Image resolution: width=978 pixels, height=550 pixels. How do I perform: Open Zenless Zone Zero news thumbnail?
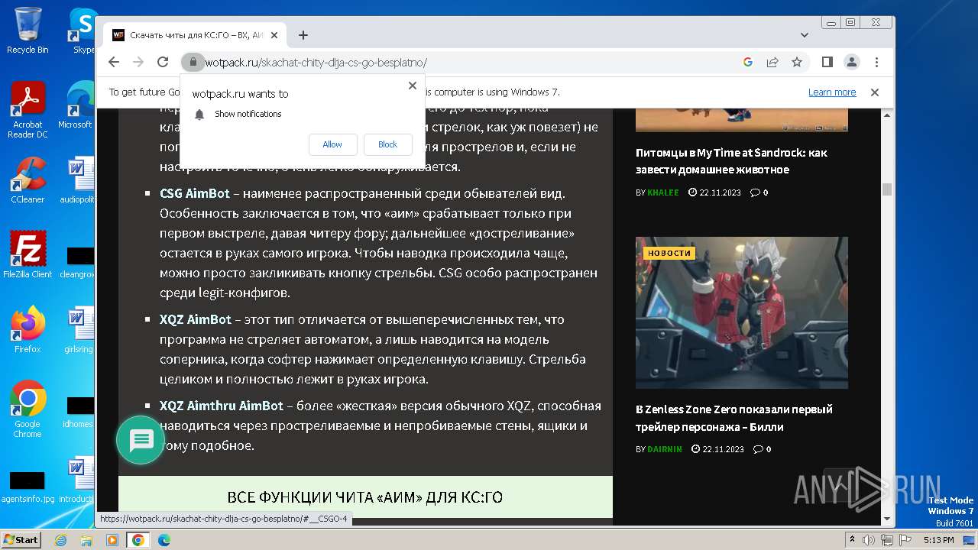tap(742, 312)
